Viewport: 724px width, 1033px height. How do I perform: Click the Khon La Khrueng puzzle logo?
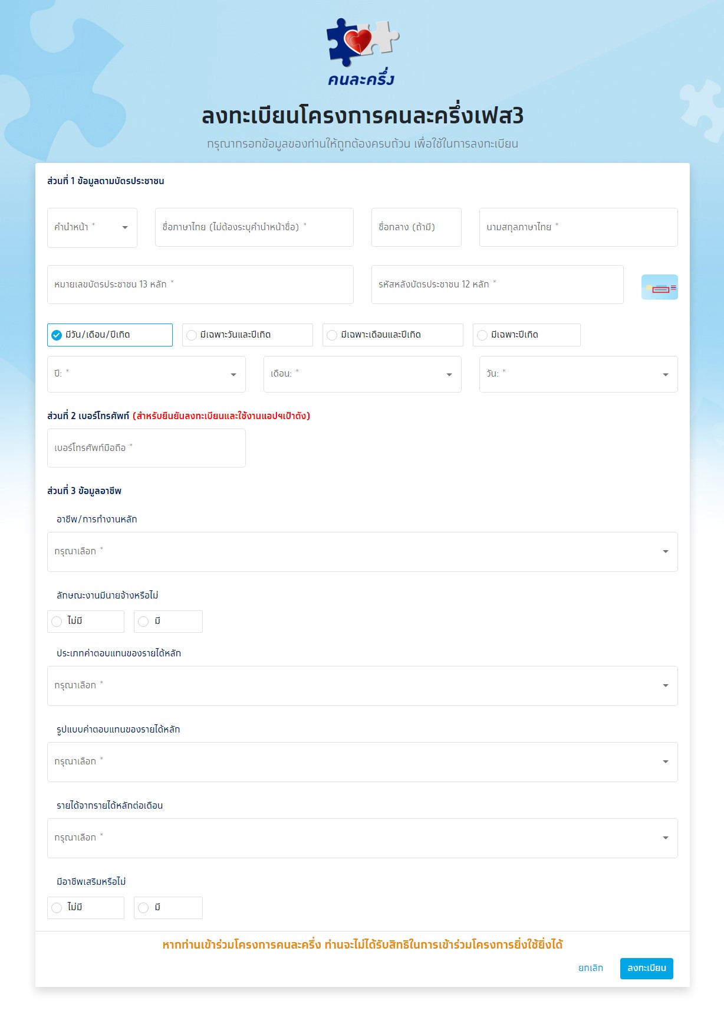point(362,52)
